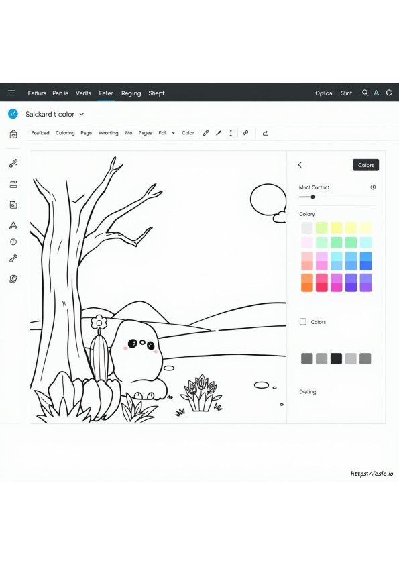Pick the black swatch in grayscale row
399x565 pixels.
[337, 358]
